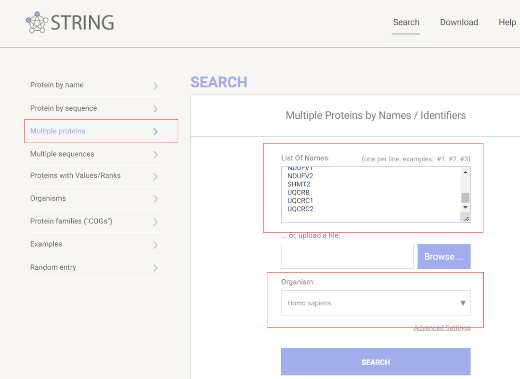Screen dimensions: 520x379
Task: Click chevron arrow beside Protein by name
Action: coord(155,86)
